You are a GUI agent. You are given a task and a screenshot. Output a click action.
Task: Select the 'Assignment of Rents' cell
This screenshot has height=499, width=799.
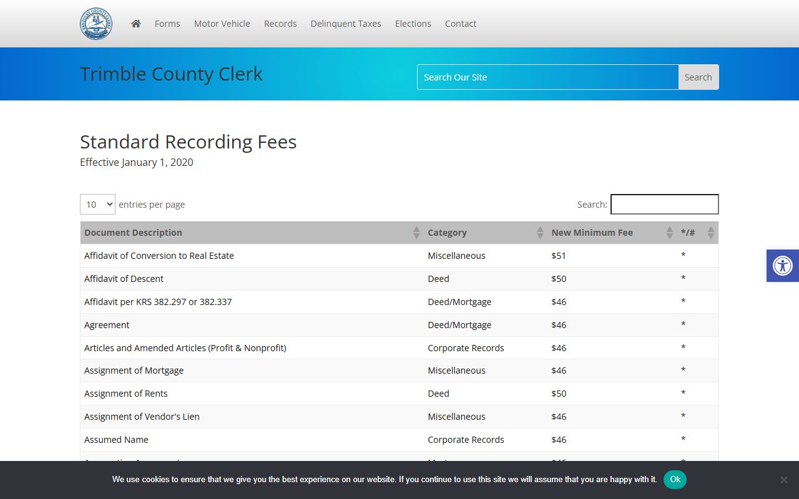coord(252,394)
